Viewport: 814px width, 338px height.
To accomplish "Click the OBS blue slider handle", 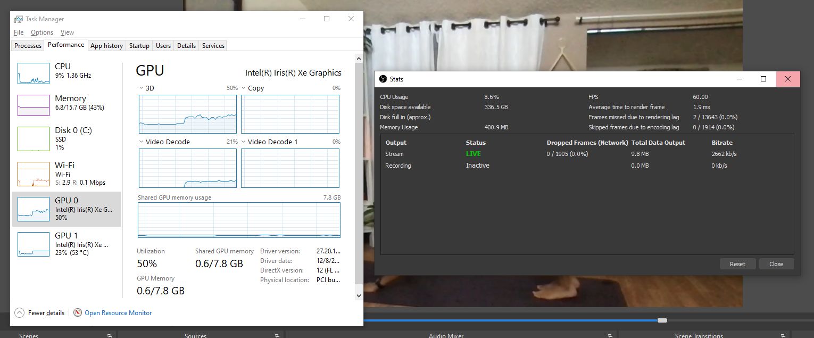I will pyautogui.click(x=662, y=320).
